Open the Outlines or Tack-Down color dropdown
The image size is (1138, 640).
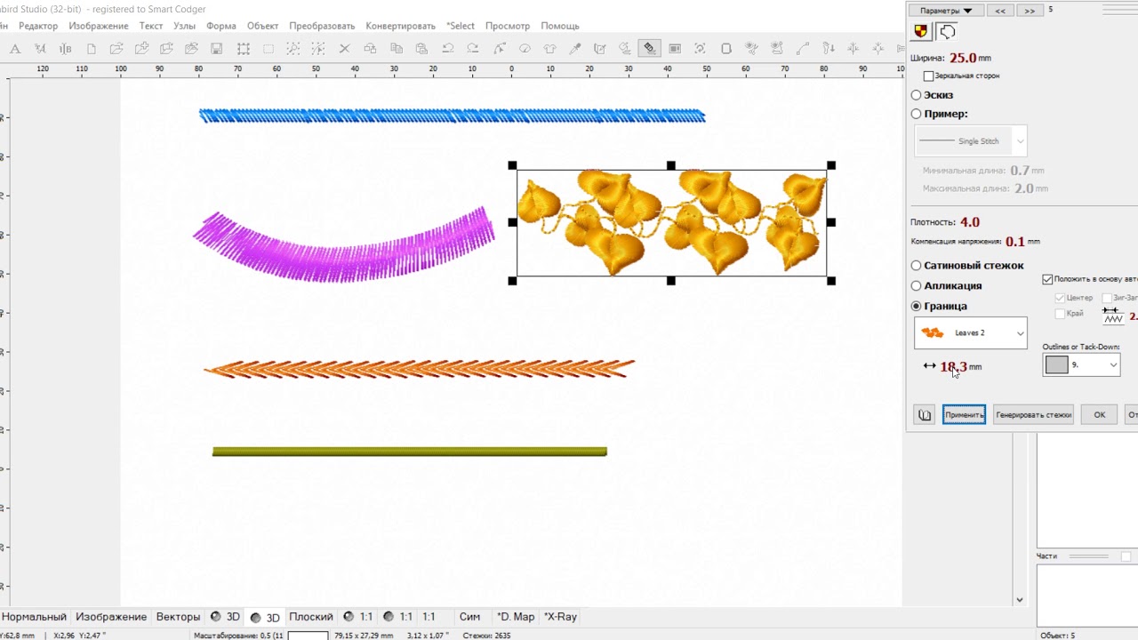point(1081,364)
